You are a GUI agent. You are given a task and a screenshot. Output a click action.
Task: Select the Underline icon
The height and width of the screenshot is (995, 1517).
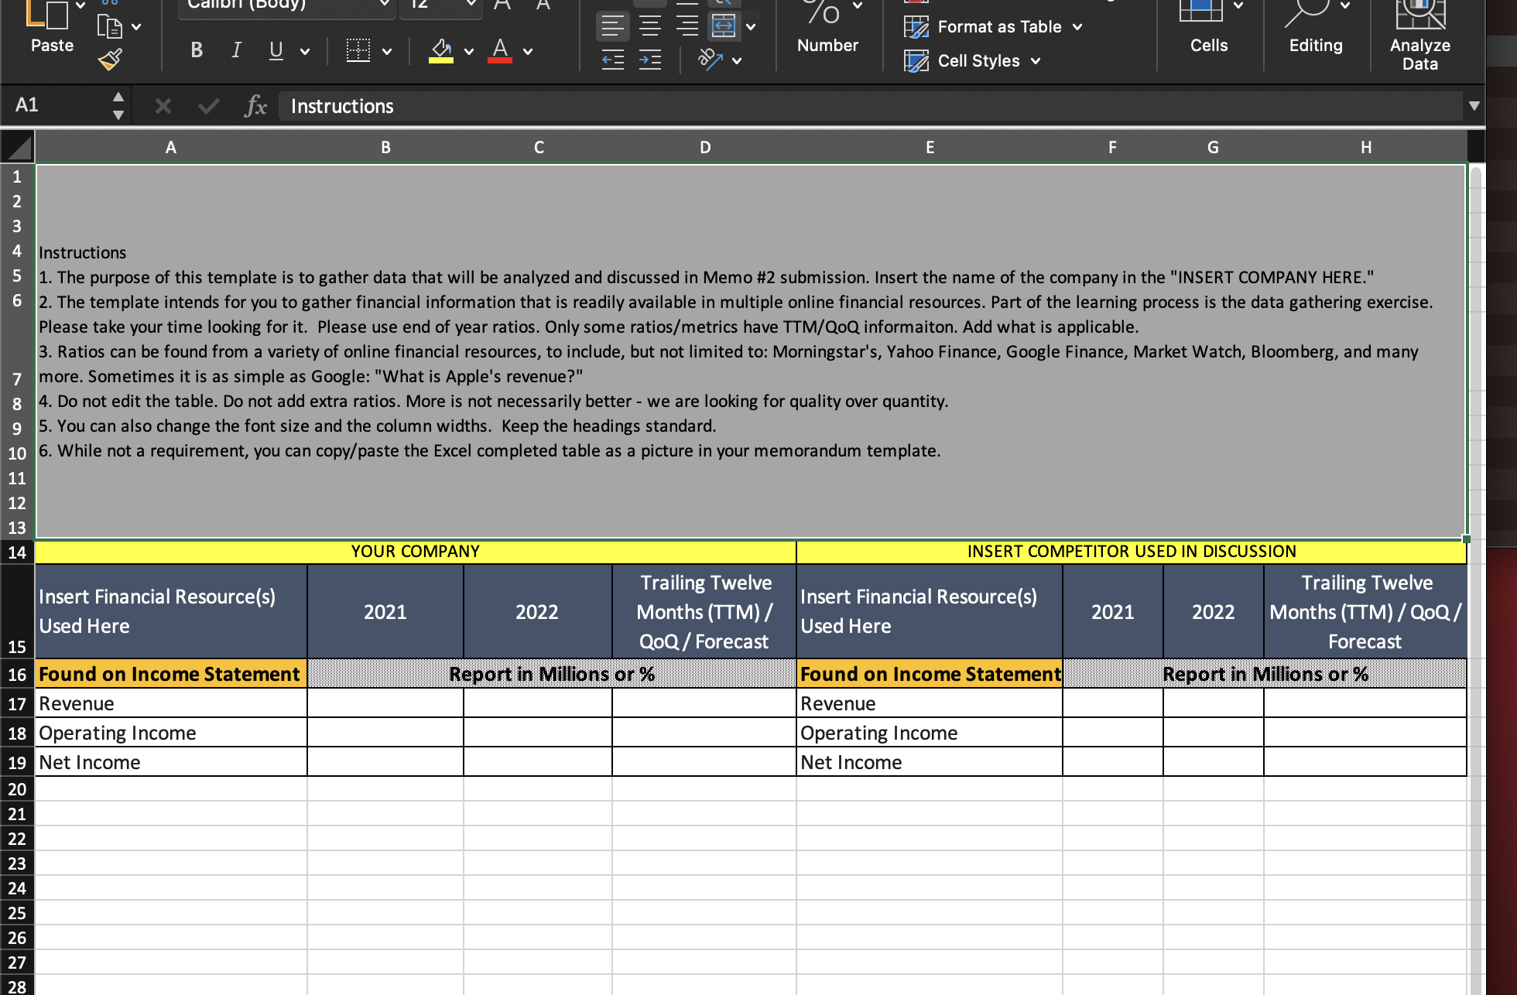coord(276,50)
